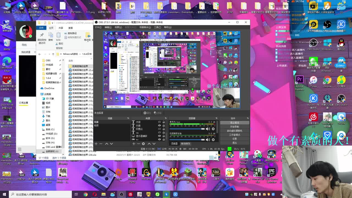Mute the 视频捕获设备 speaker icon
Screen dimensions: 352x198
click(x=208, y=140)
